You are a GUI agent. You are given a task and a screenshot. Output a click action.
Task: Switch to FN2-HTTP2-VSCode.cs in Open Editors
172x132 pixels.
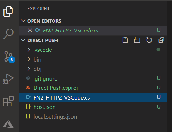[x=93, y=30]
